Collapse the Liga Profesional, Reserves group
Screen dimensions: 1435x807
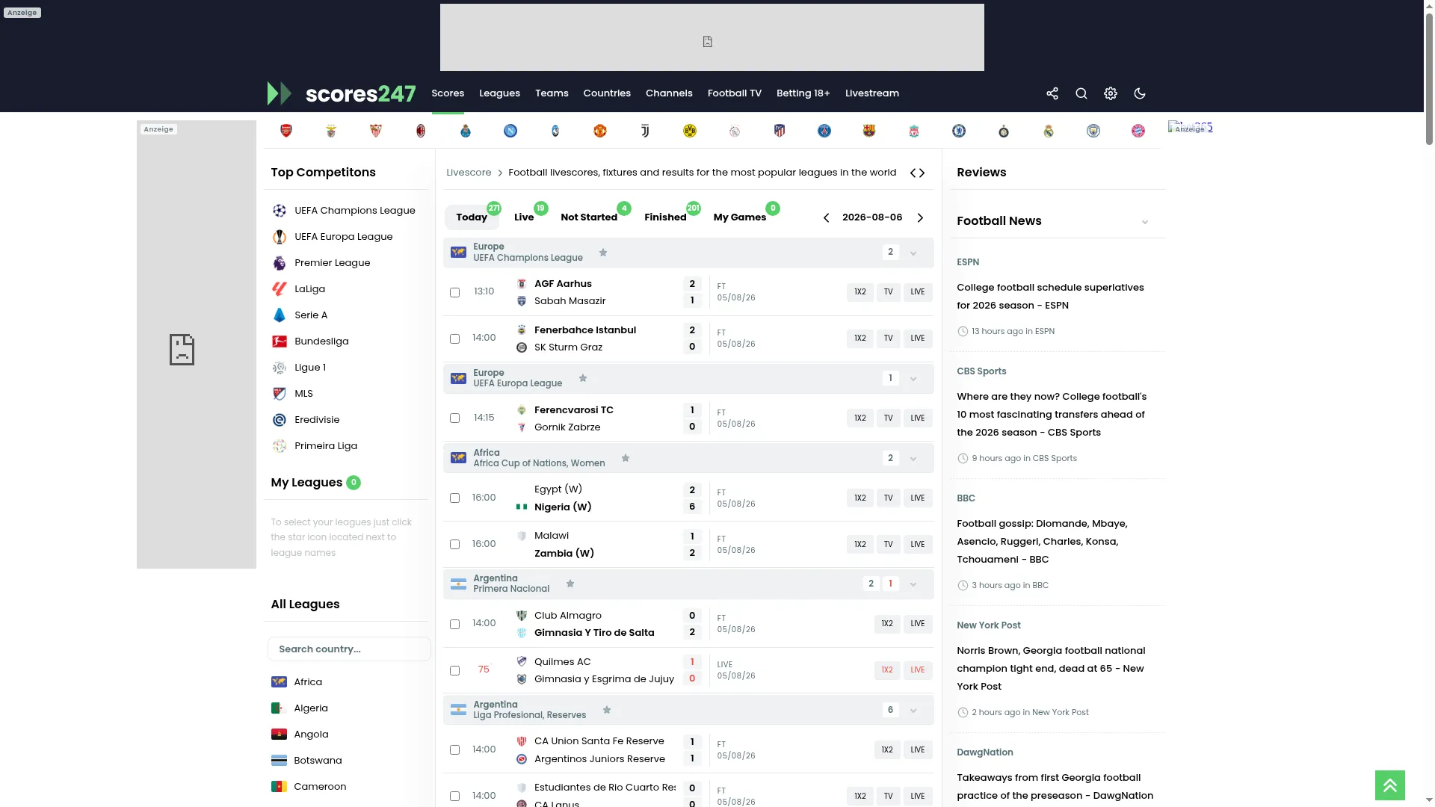click(x=913, y=711)
